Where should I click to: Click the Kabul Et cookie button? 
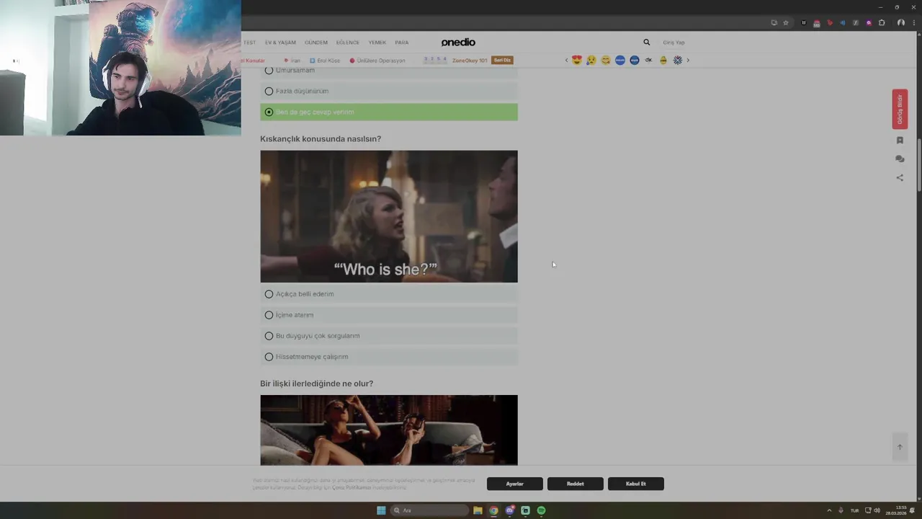point(635,484)
